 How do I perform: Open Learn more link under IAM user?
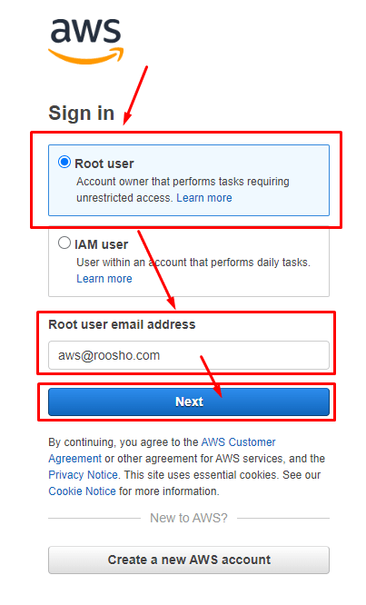click(104, 279)
